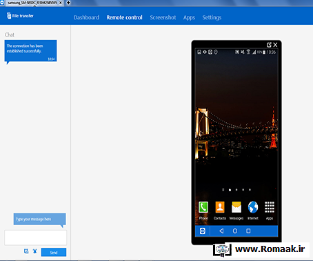The height and width of the screenshot is (261, 313).
Task: Click the TeamViewer logo in title bar
Action: 2,3
